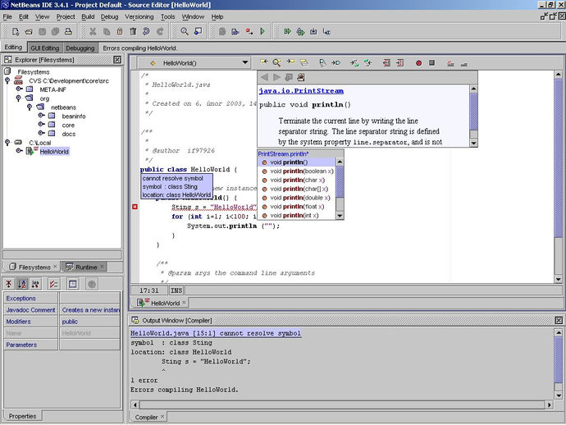Click the Delete trash can icon
The width and height of the screenshot is (566, 425).
pos(133,32)
